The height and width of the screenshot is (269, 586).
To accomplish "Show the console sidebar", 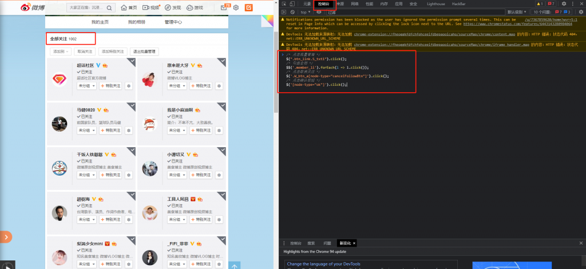I will point(284,12).
